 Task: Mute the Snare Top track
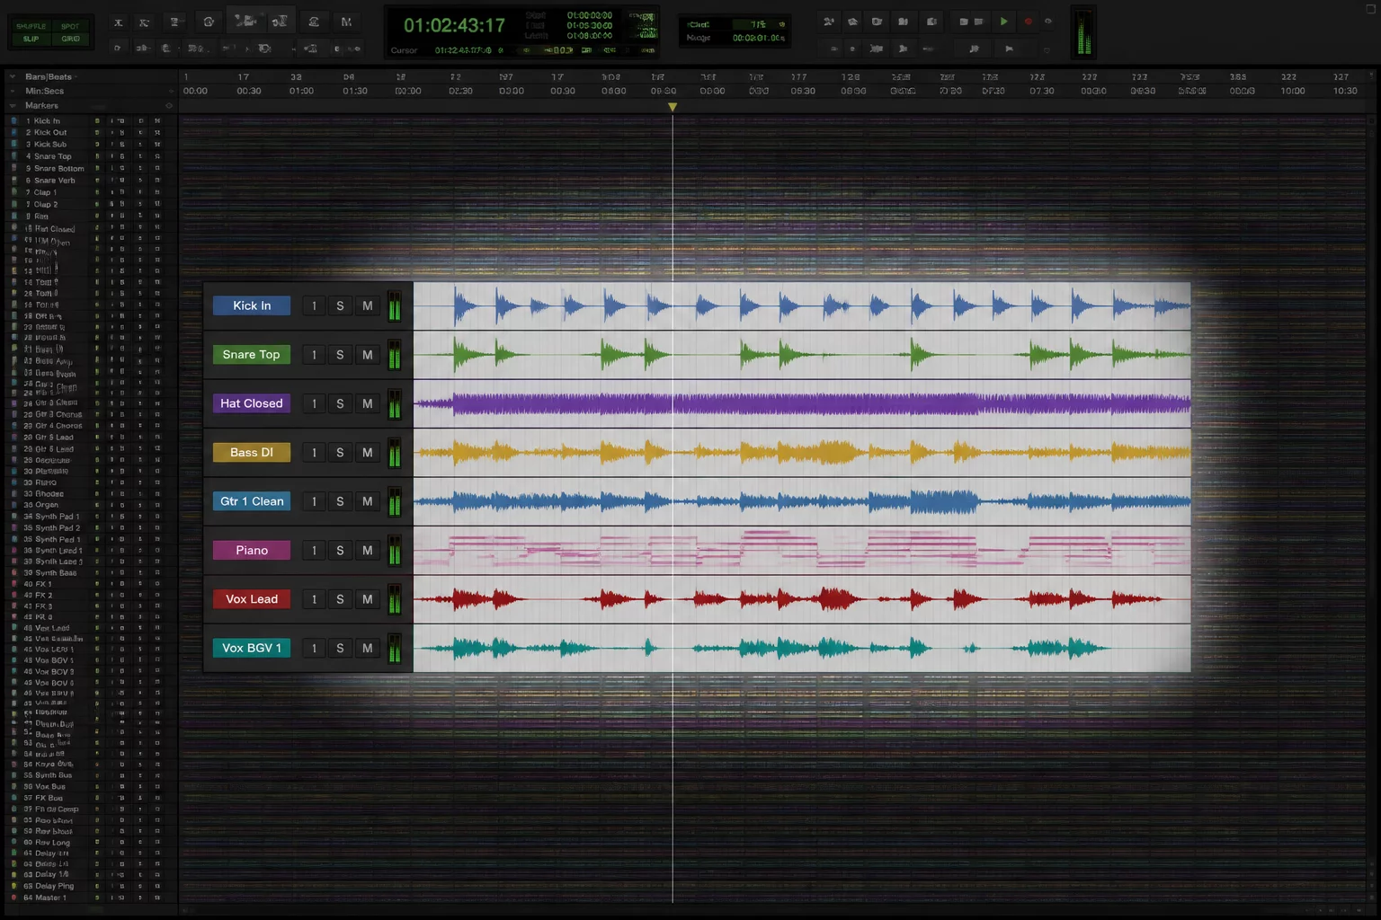pyautogui.click(x=367, y=355)
